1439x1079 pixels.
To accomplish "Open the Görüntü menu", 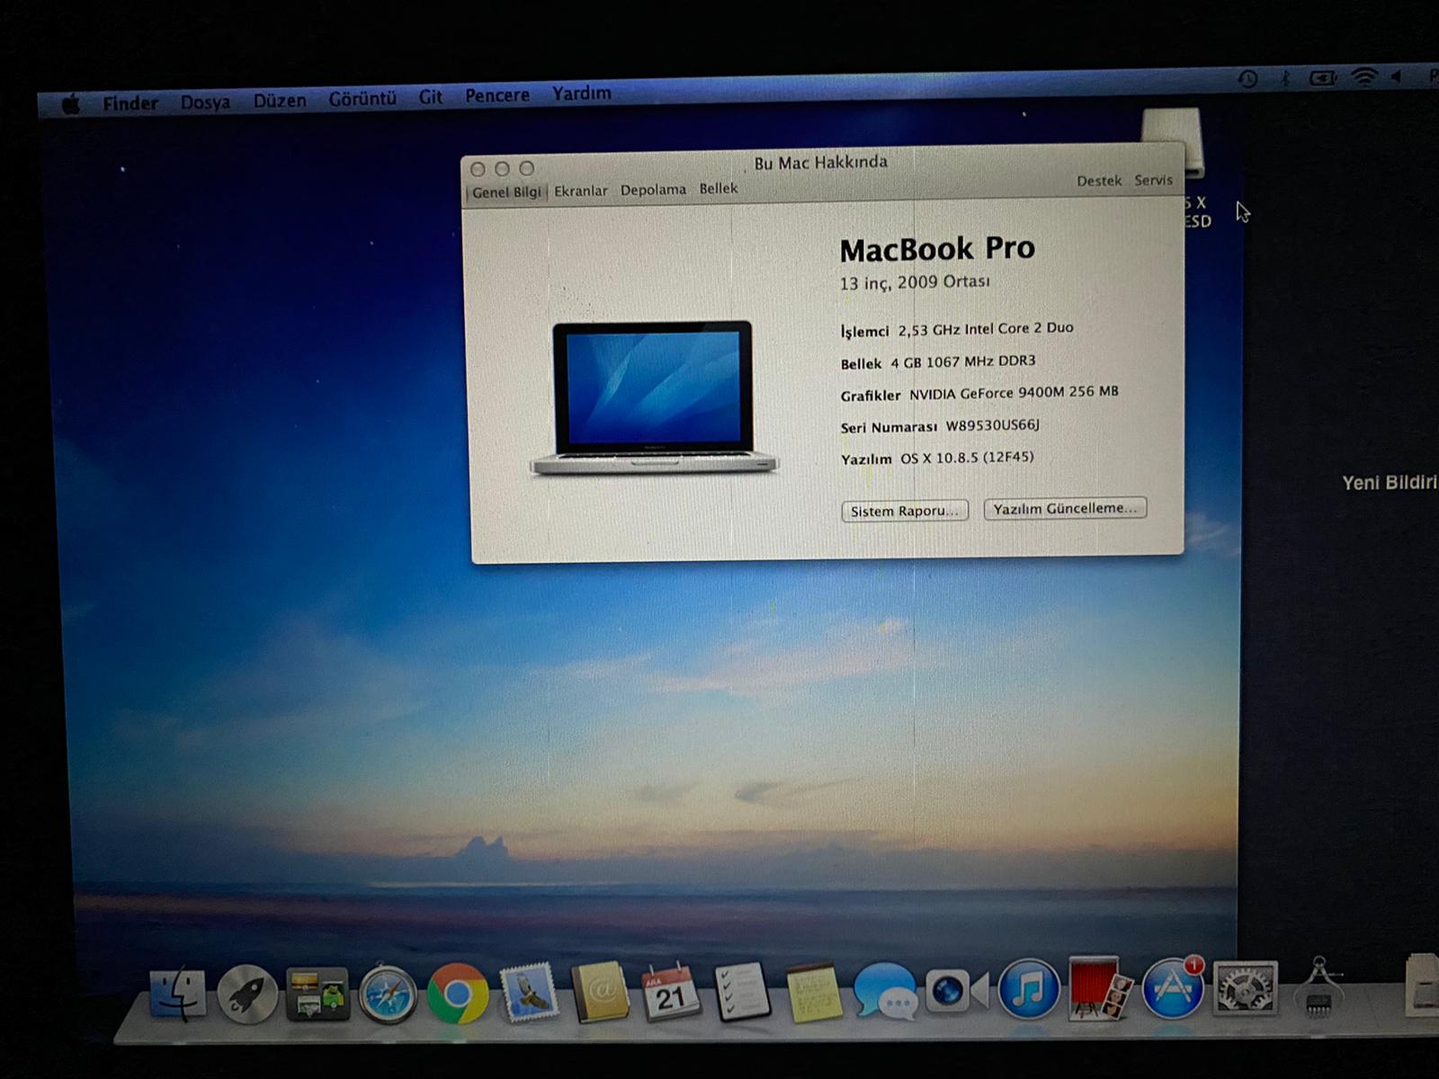I will click(x=362, y=98).
